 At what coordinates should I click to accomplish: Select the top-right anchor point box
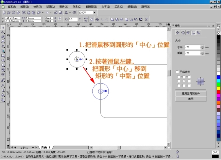click(x=189, y=77)
